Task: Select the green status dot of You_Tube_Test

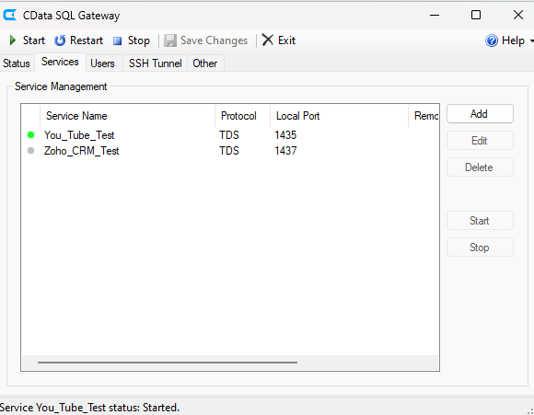Action: click(30, 135)
